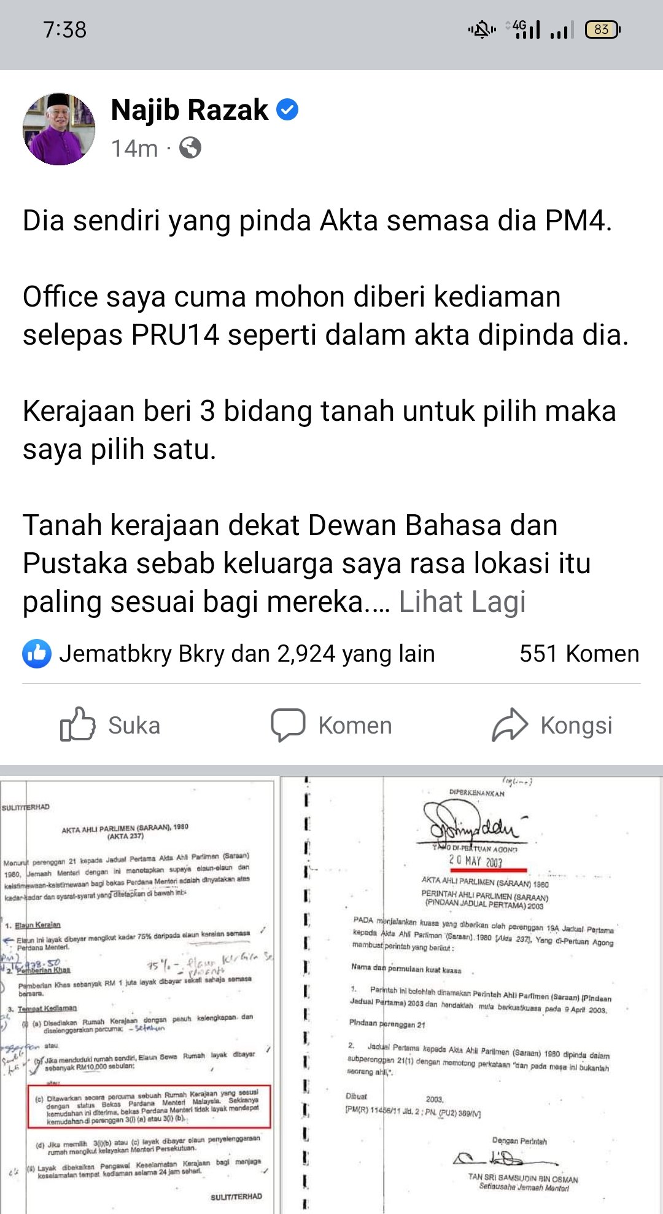Tap the Kongsi share arrow icon

[510, 724]
